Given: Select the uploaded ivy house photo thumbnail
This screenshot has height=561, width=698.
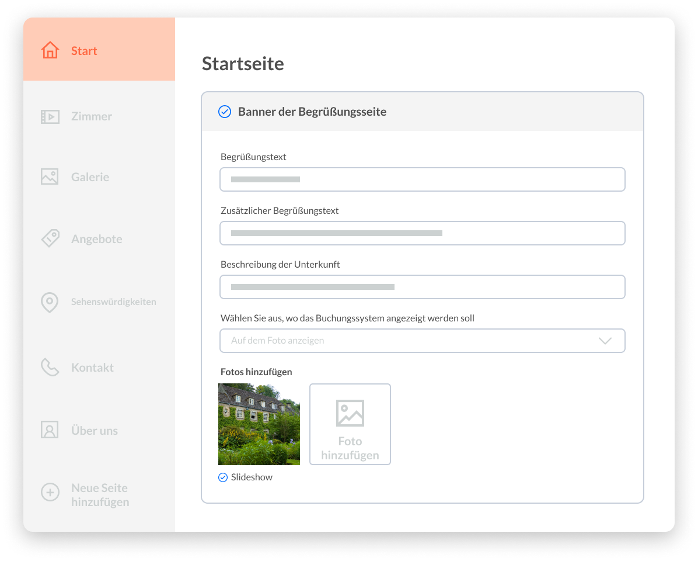Looking at the screenshot, I should click(259, 424).
